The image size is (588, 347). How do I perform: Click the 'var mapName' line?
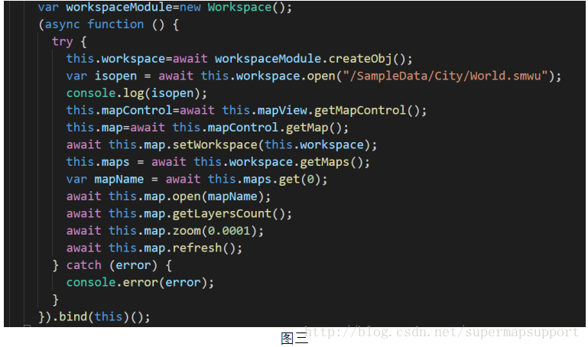pyautogui.click(x=197, y=180)
